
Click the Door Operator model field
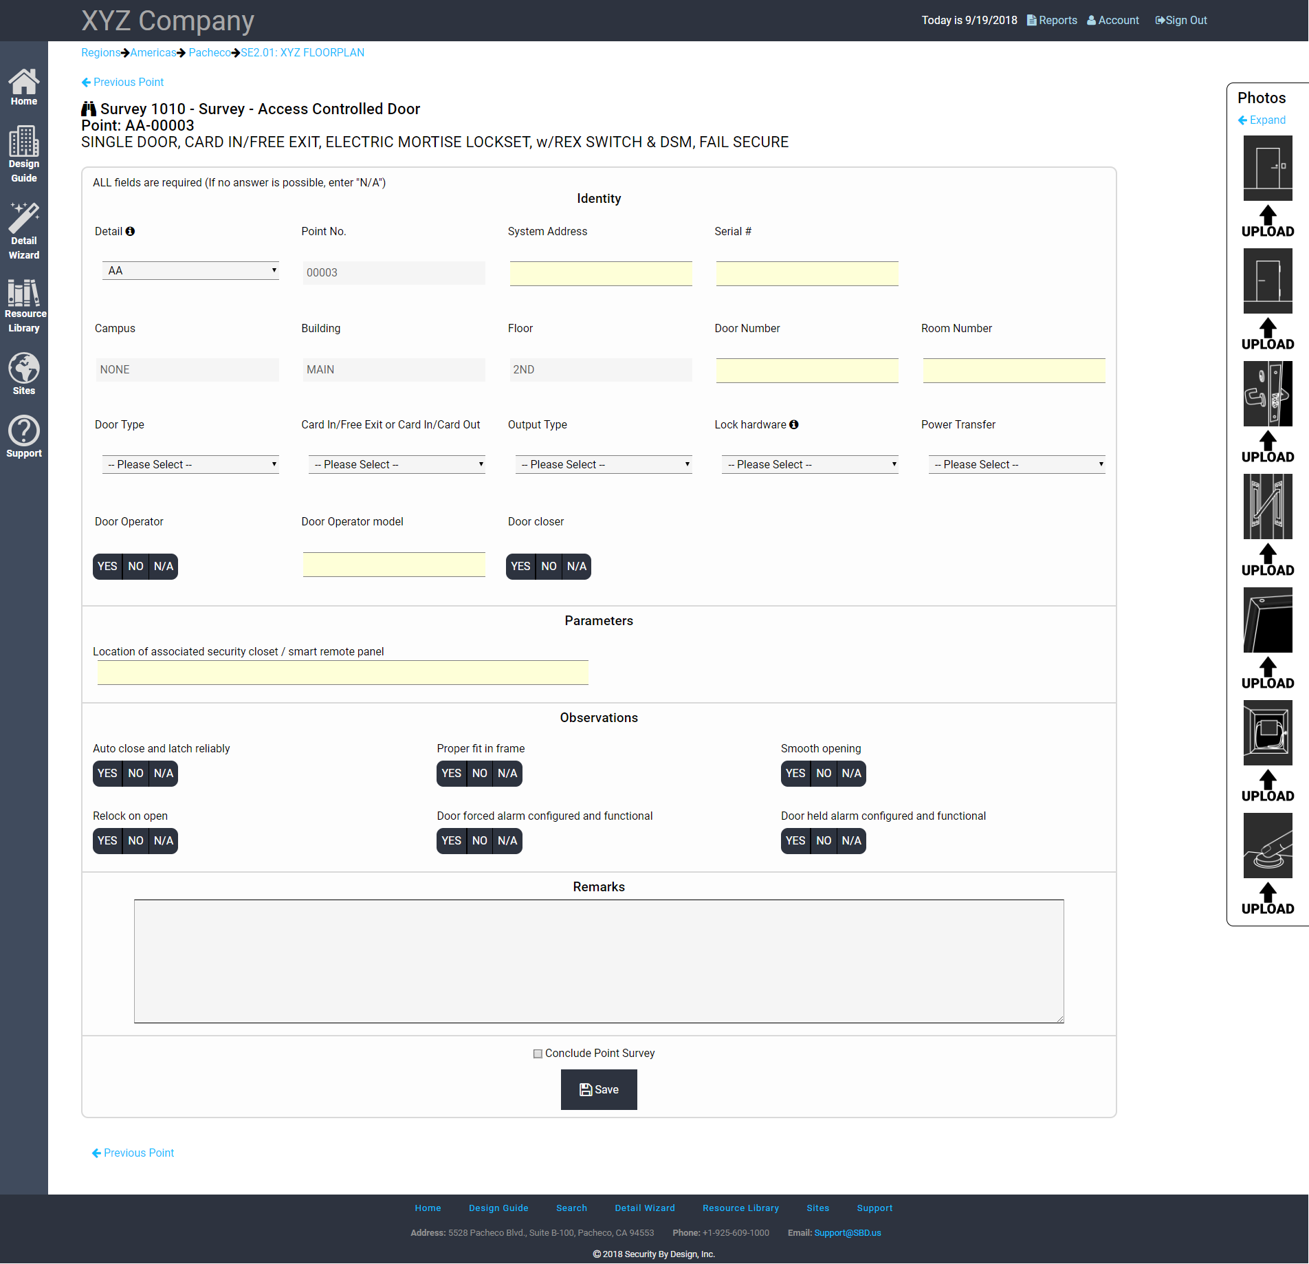394,565
